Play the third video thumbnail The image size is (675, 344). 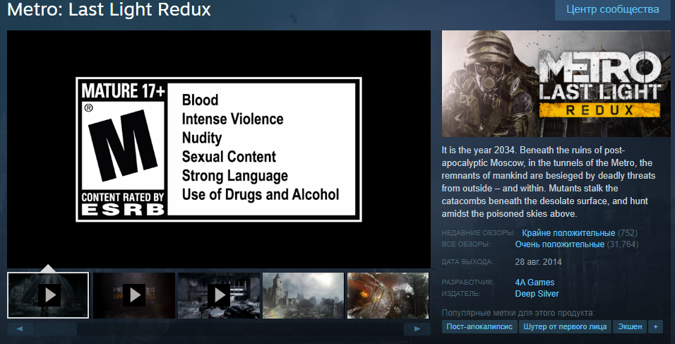(219, 295)
